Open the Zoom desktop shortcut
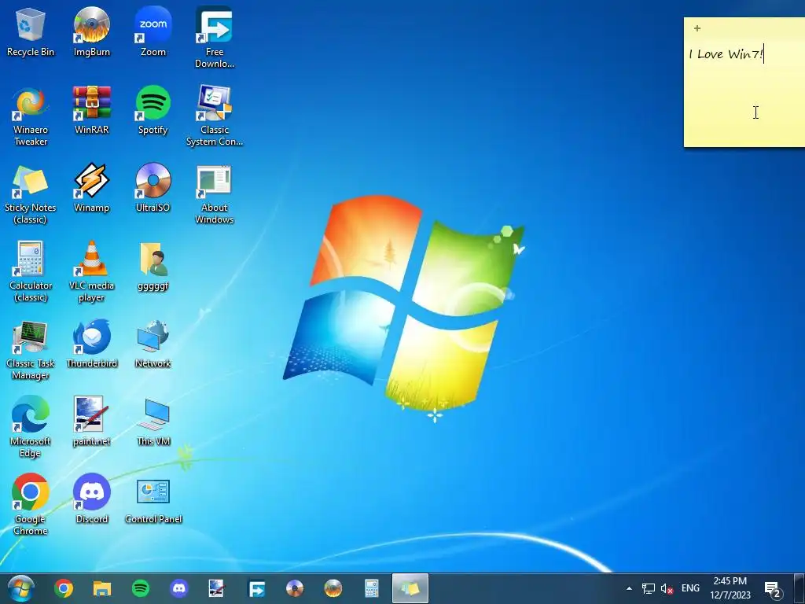Viewport: 805px width, 604px height. click(x=153, y=31)
